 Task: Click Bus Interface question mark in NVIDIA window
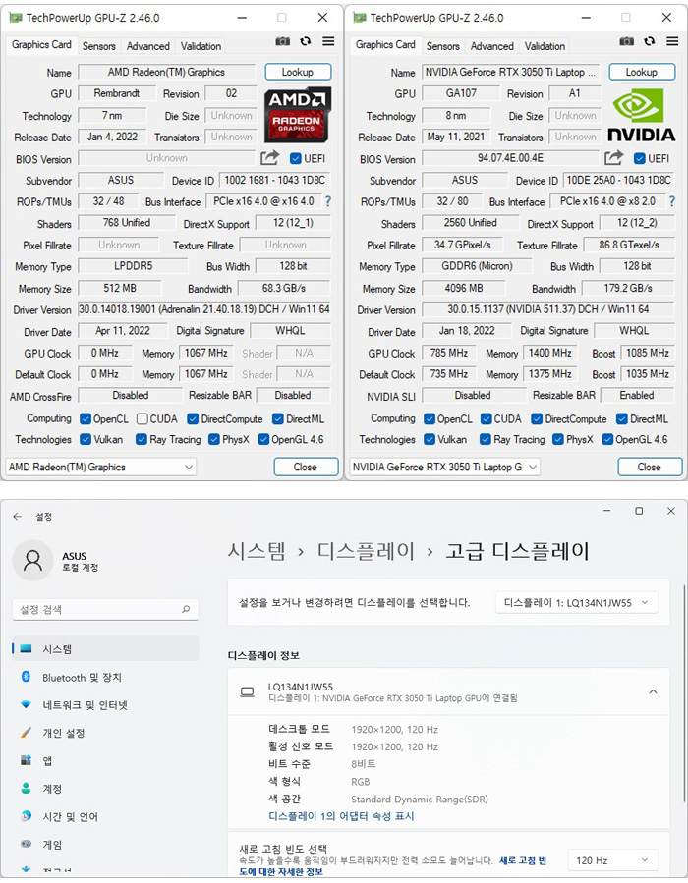[x=671, y=201]
